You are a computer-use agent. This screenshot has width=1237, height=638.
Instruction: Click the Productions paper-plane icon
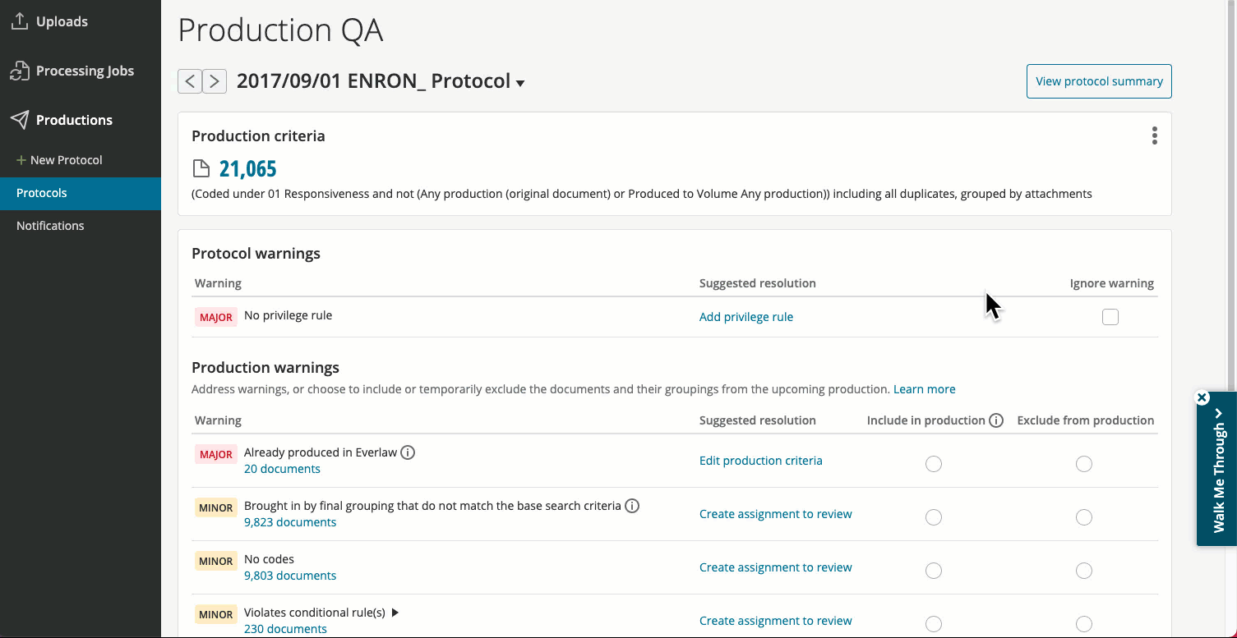click(x=20, y=120)
